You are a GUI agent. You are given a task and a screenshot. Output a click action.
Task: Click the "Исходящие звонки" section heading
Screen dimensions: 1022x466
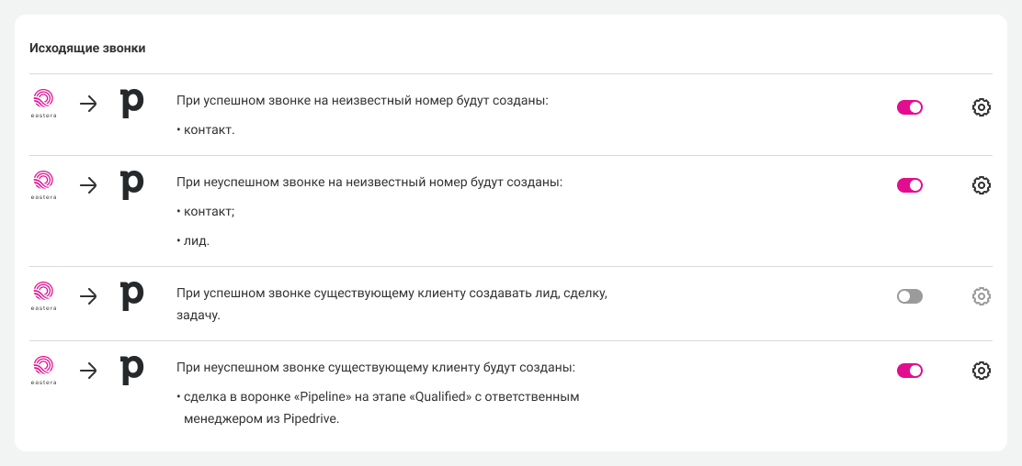[87, 48]
